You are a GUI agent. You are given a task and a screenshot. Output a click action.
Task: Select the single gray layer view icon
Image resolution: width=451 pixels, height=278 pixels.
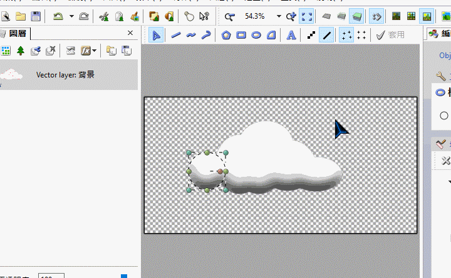(326, 16)
